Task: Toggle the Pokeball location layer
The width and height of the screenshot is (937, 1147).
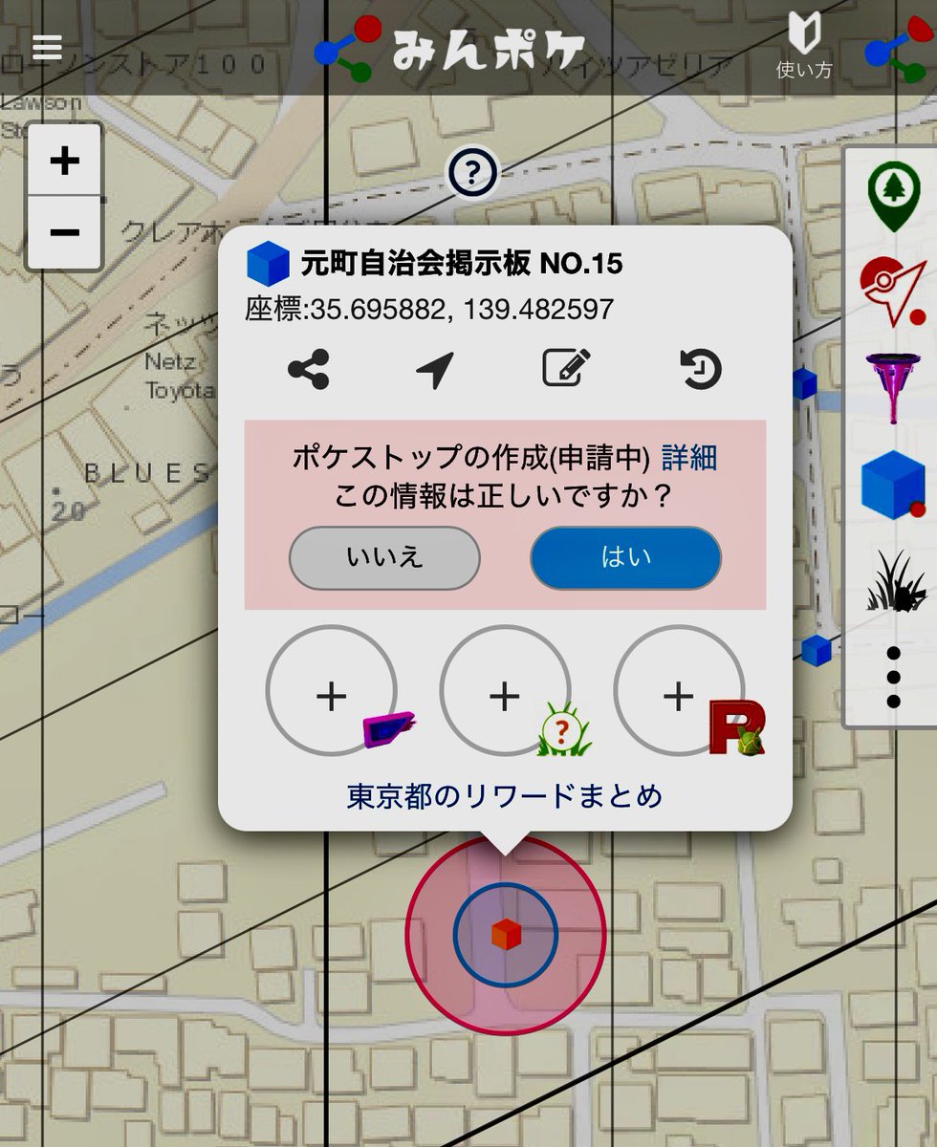Action: [894, 292]
